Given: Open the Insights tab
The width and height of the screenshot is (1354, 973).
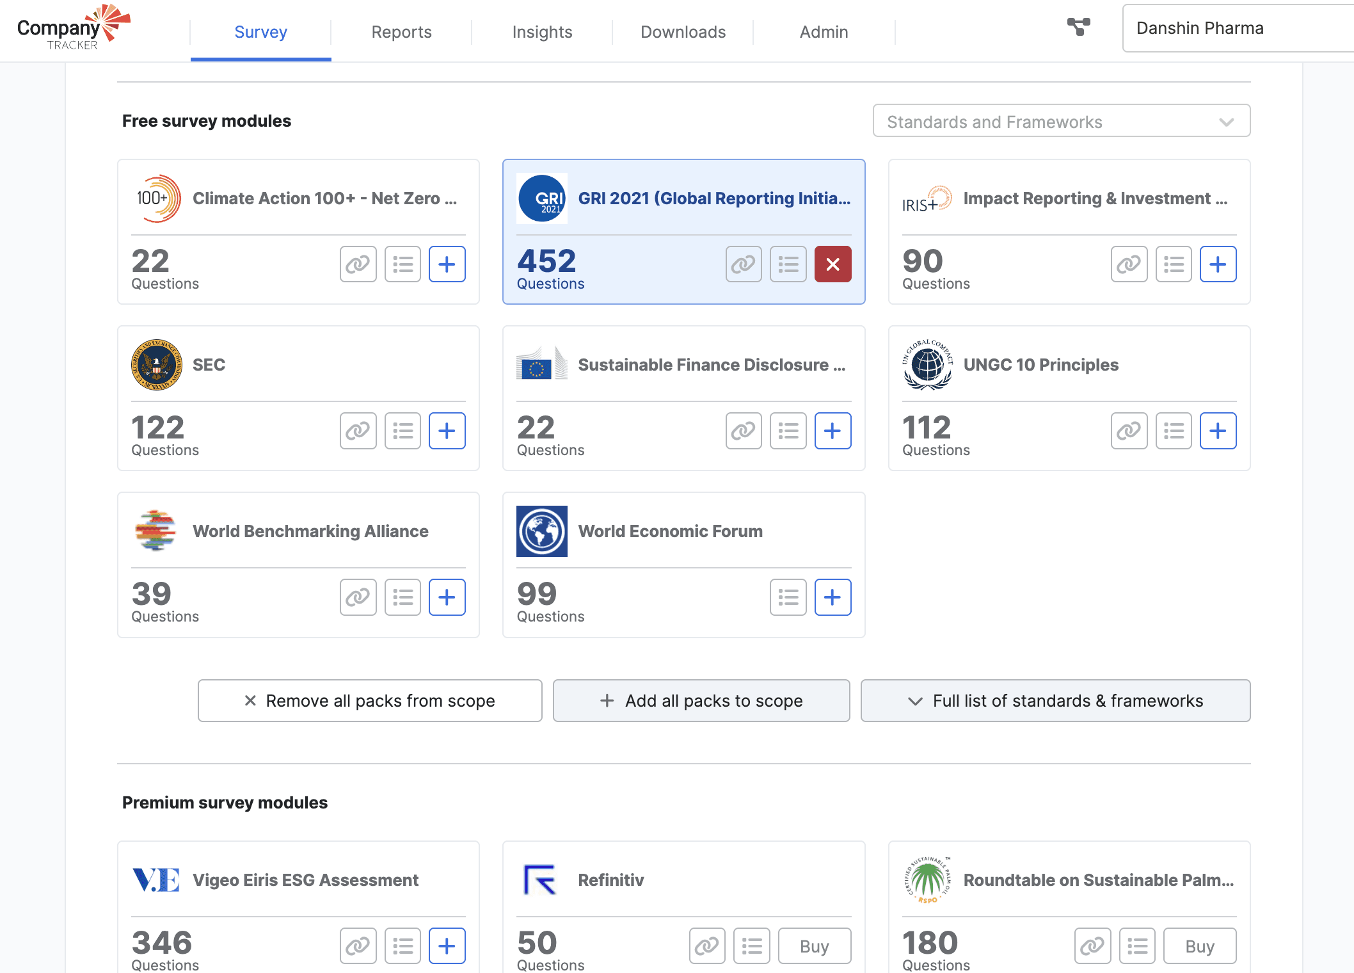Looking at the screenshot, I should 542,31.
